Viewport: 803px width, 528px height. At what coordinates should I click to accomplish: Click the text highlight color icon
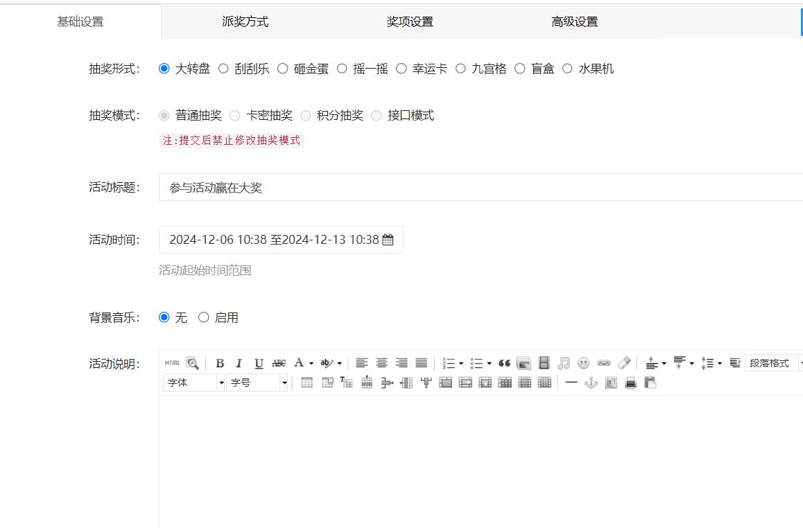(326, 363)
